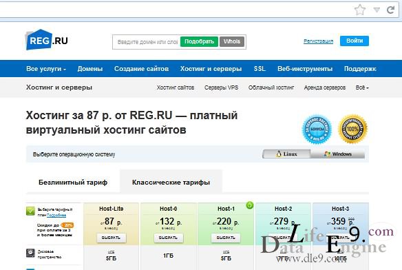Click the Host-0 plan title
This screenshot has width=402, height=270.
click(x=169, y=209)
